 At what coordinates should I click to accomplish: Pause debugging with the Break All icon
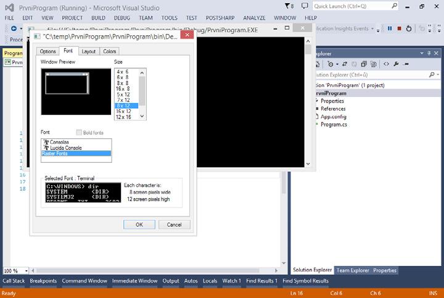pyautogui.click(x=390, y=28)
